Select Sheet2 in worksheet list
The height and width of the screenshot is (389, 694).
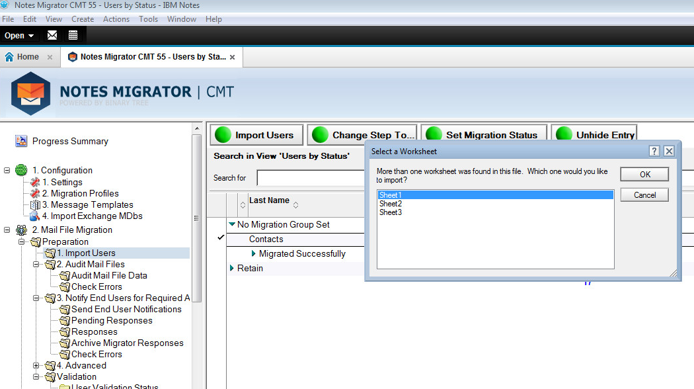pos(495,204)
